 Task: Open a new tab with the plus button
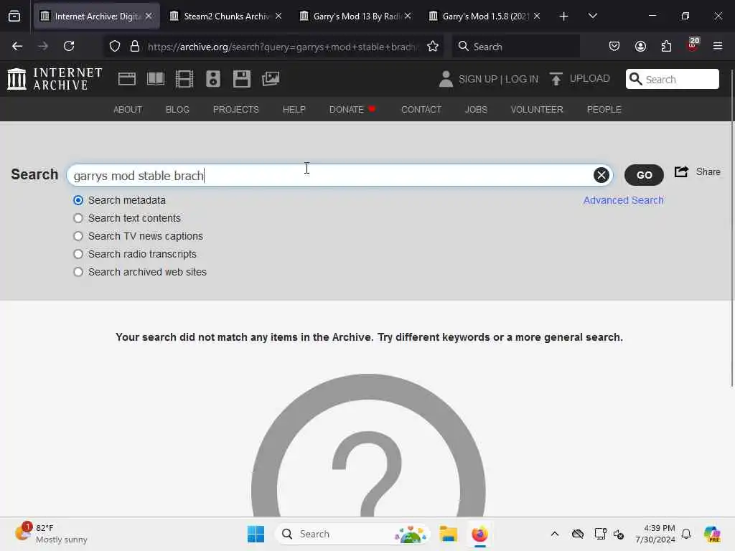pos(564,17)
